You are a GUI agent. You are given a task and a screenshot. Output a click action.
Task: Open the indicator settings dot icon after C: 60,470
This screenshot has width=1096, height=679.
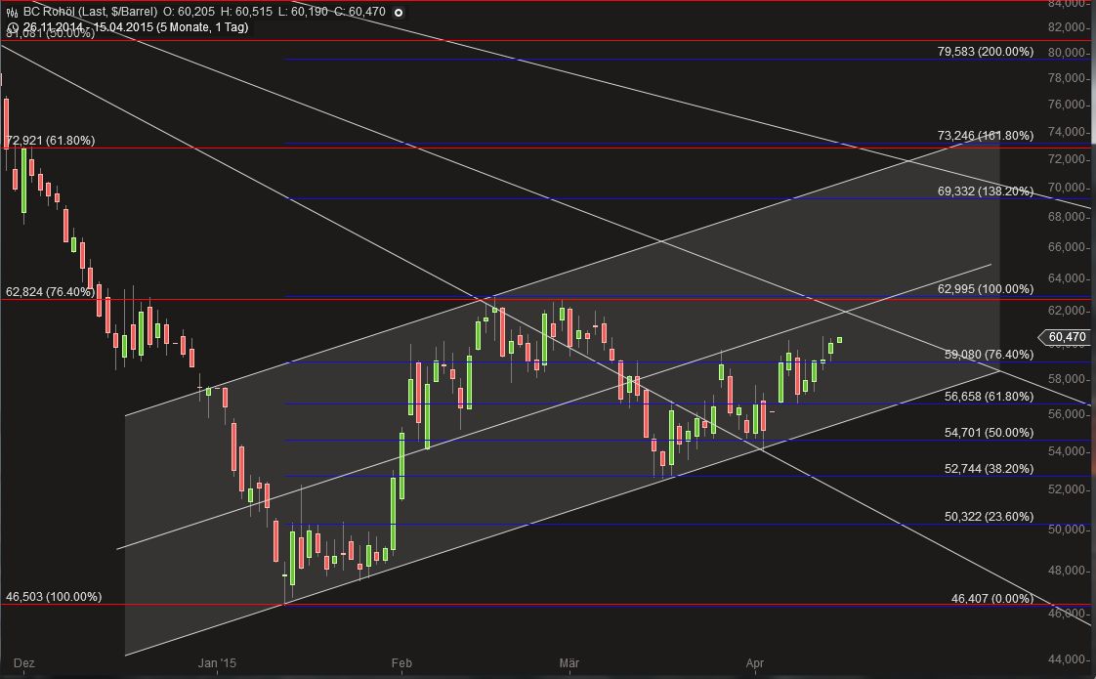point(397,12)
